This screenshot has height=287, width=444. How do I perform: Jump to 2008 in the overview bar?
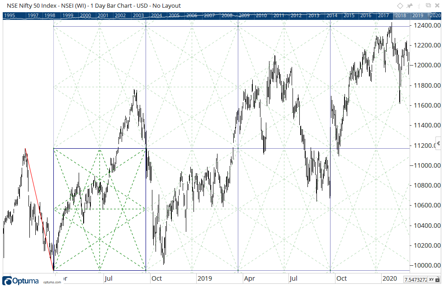point(227,15)
